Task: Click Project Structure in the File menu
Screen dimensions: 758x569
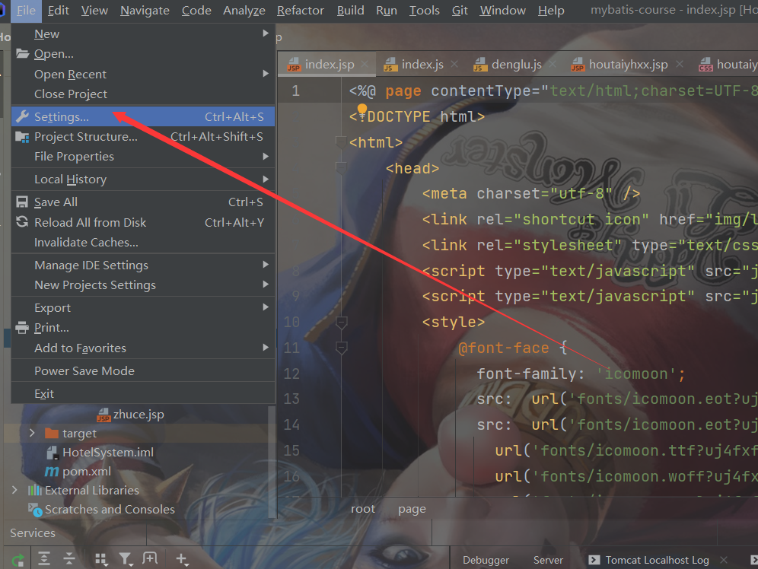Action: point(142,137)
